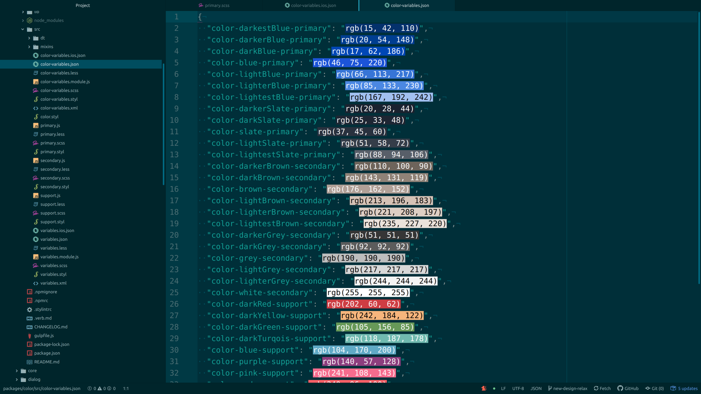Viewport: 701px width, 394px height.
Task: Click the red squirrel icon in status bar
Action: (484, 388)
